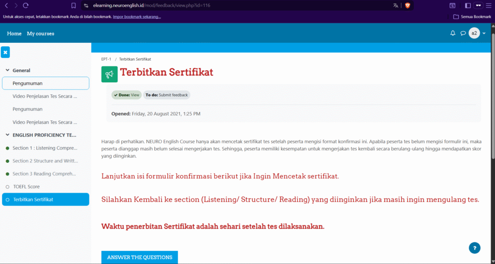Open user menu dropdown next to a2 avatar
The height and width of the screenshot is (264, 495).
484,33
